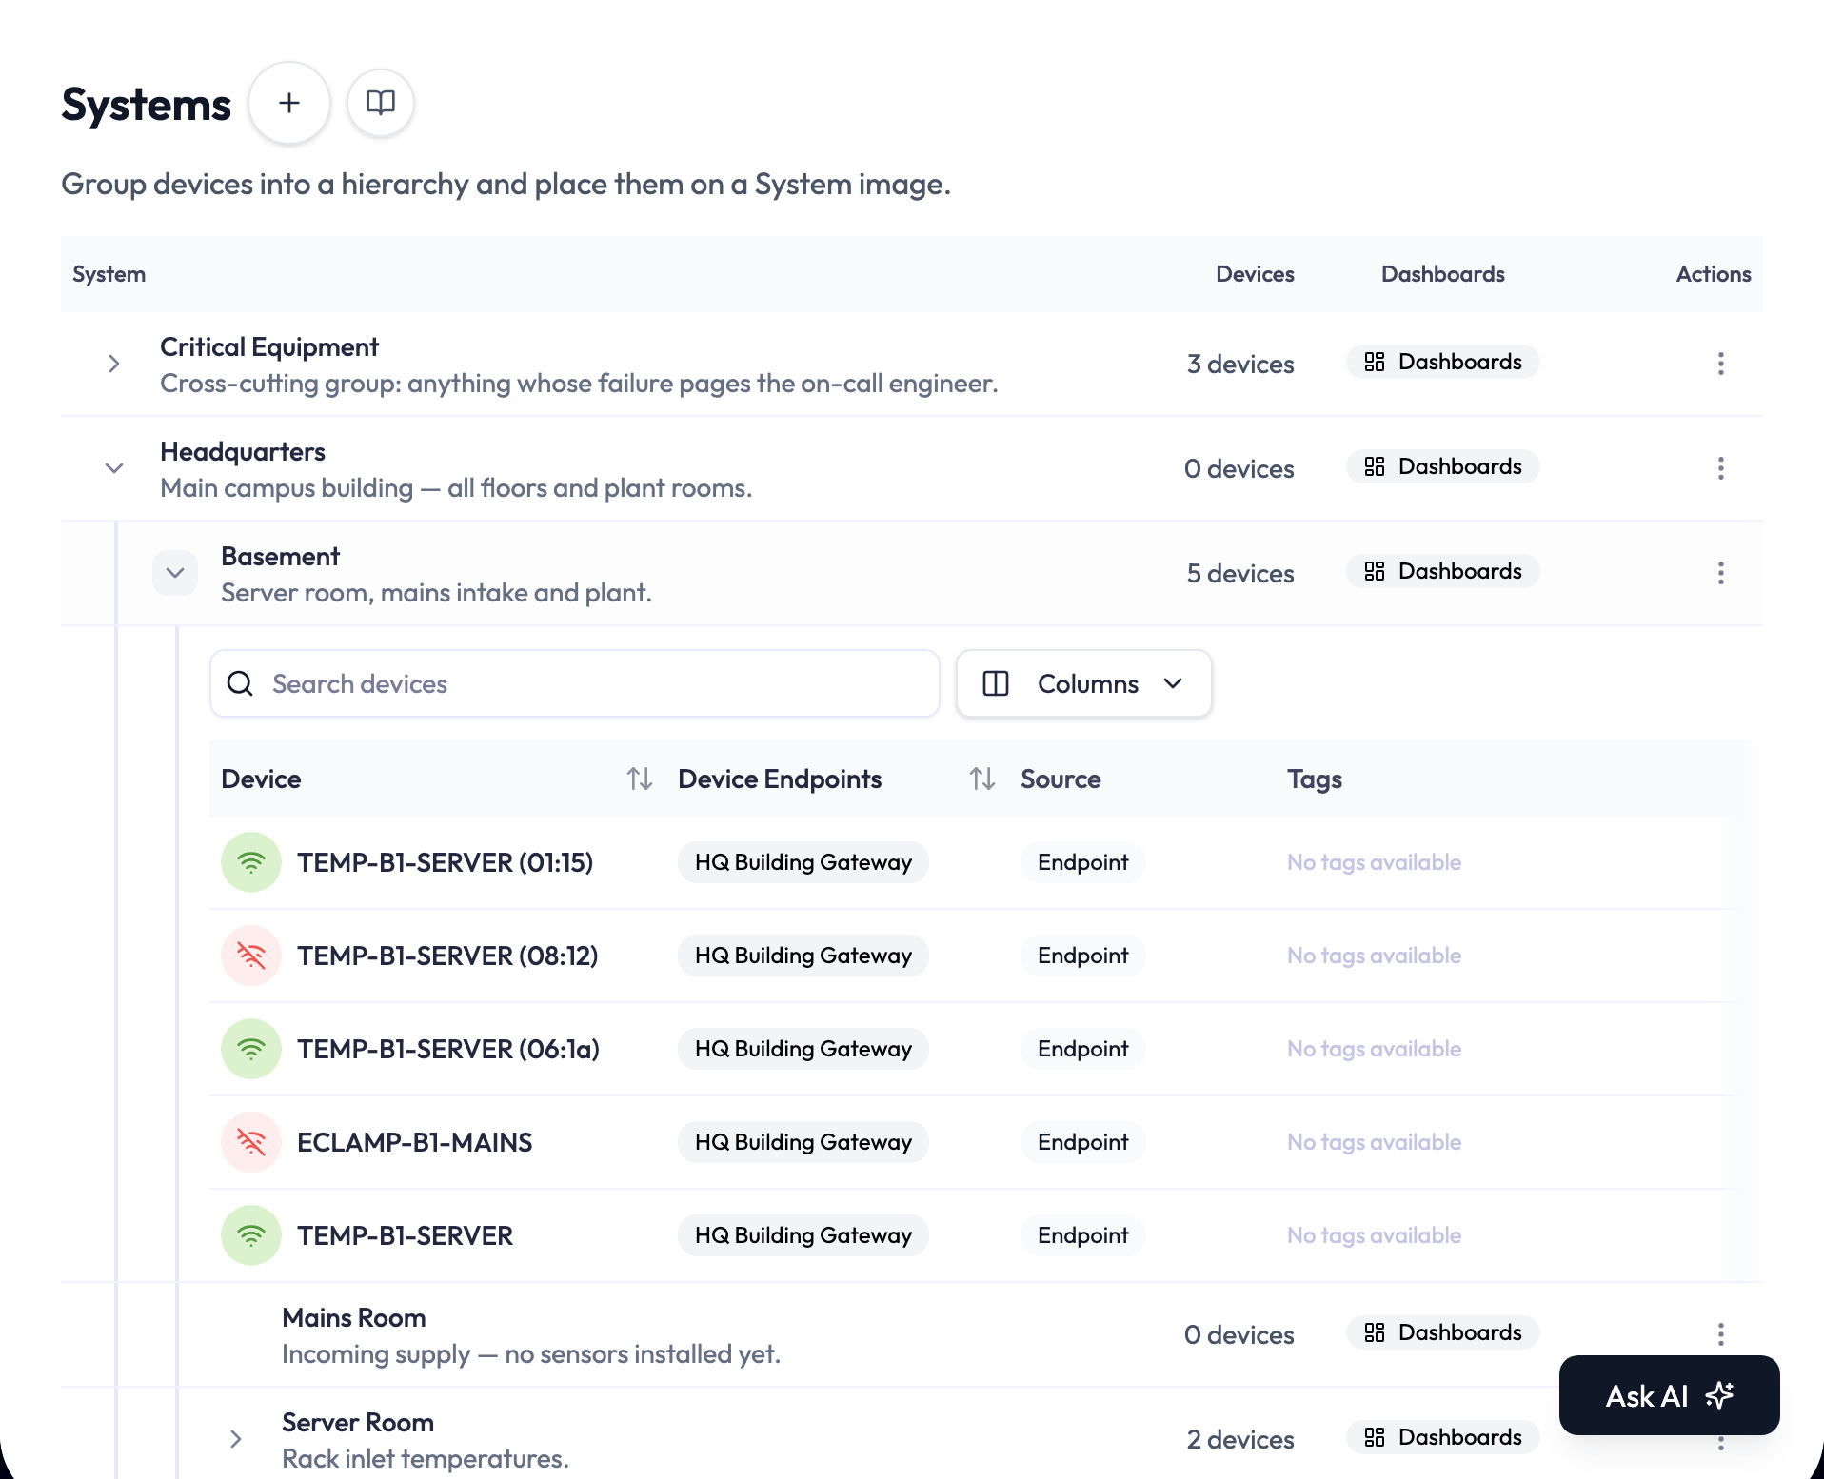Click Endpoint source chip for TEMP-B1-SERVER (08:12)
Viewport: 1824px width, 1479px height.
pyautogui.click(x=1082, y=956)
